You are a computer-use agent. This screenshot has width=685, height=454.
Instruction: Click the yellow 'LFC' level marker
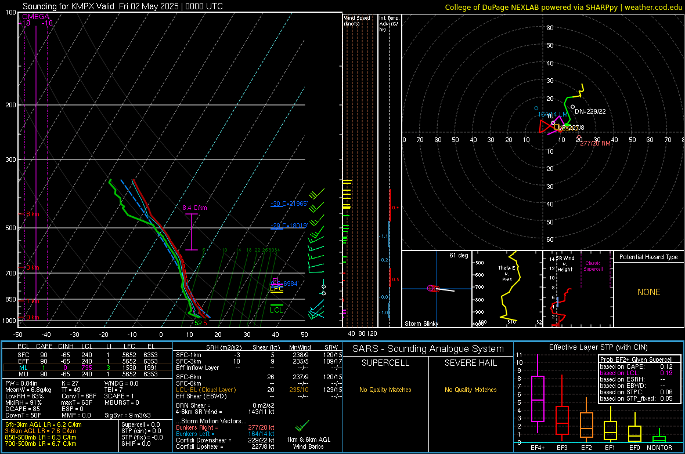click(276, 289)
